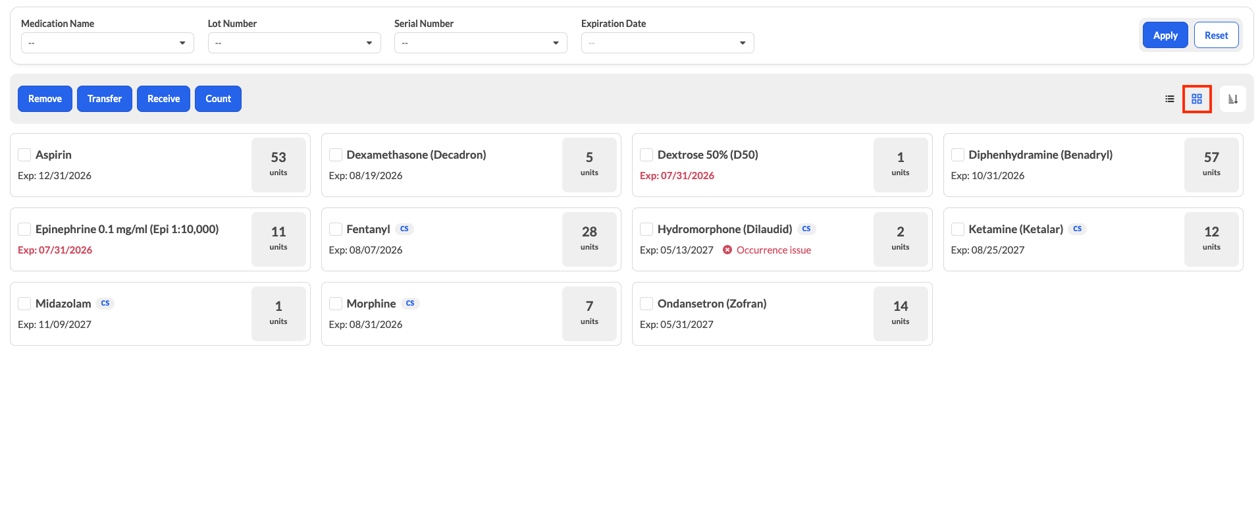Click the CS badge beside Morphine
This screenshot has height=519, width=1260.
coord(410,304)
